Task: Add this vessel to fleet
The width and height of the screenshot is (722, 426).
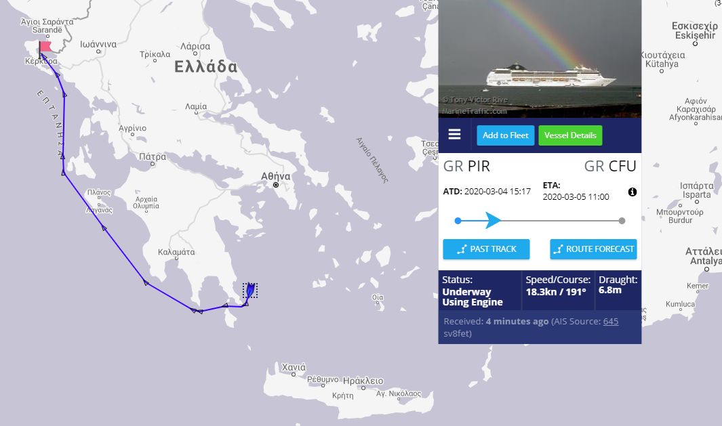Action: click(x=505, y=135)
